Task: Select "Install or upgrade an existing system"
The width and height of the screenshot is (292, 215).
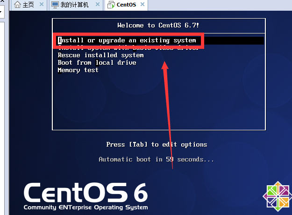Action: click(x=160, y=40)
